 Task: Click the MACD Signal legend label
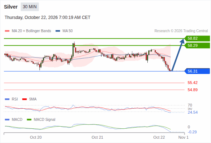pyautogui.click(x=45, y=119)
